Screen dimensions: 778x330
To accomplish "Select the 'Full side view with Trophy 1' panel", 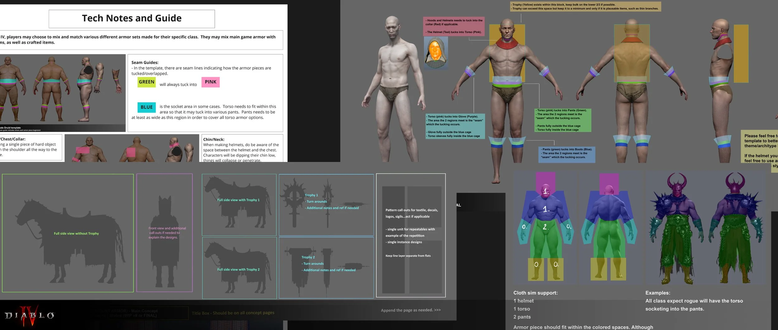I will click(239, 205).
